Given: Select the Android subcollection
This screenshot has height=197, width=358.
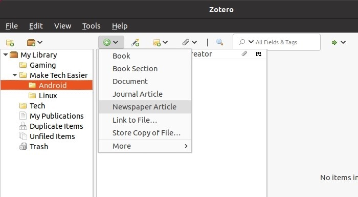Looking at the screenshot, I should (47, 85).
